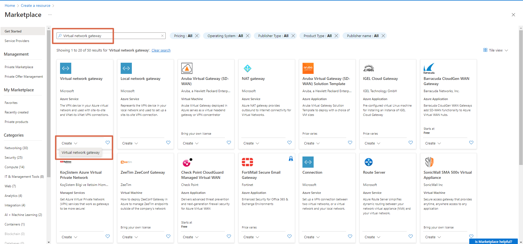The height and width of the screenshot is (244, 523).
Task: Click the Clear search link
Action: point(161,50)
